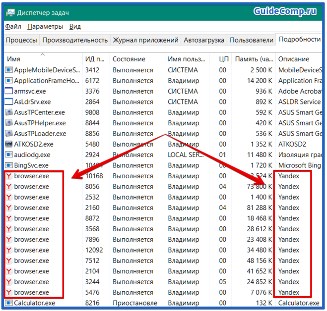Open the Автозагрузка tab
Image resolution: width=327 pixels, height=311 pixels.
203,40
